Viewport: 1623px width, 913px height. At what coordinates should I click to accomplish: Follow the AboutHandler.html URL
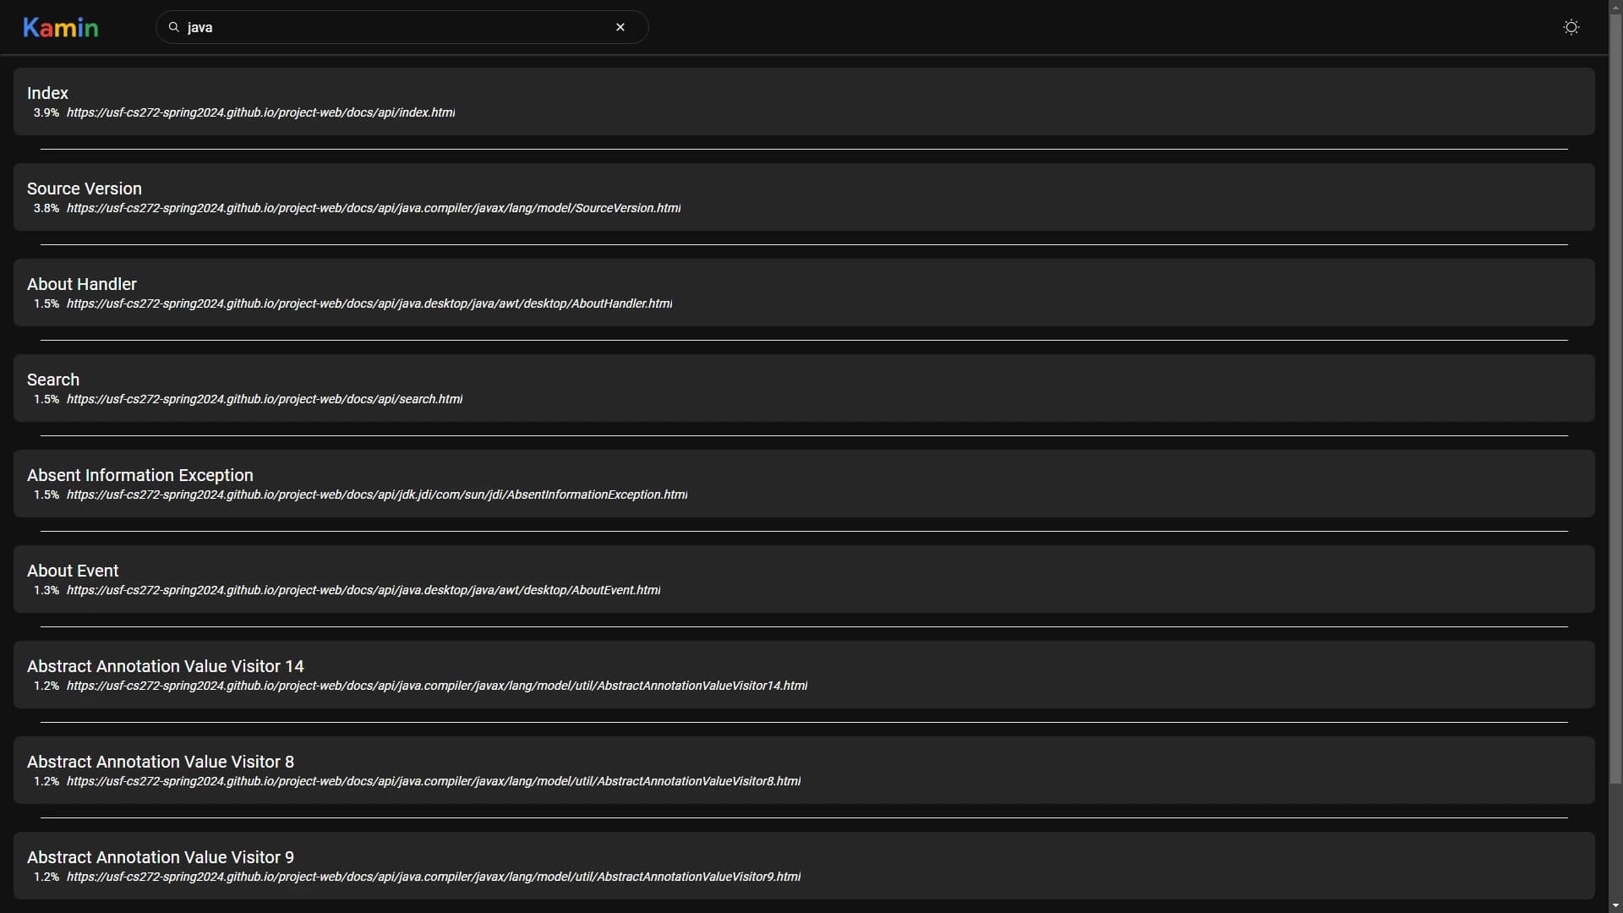[x=369, y=303]
